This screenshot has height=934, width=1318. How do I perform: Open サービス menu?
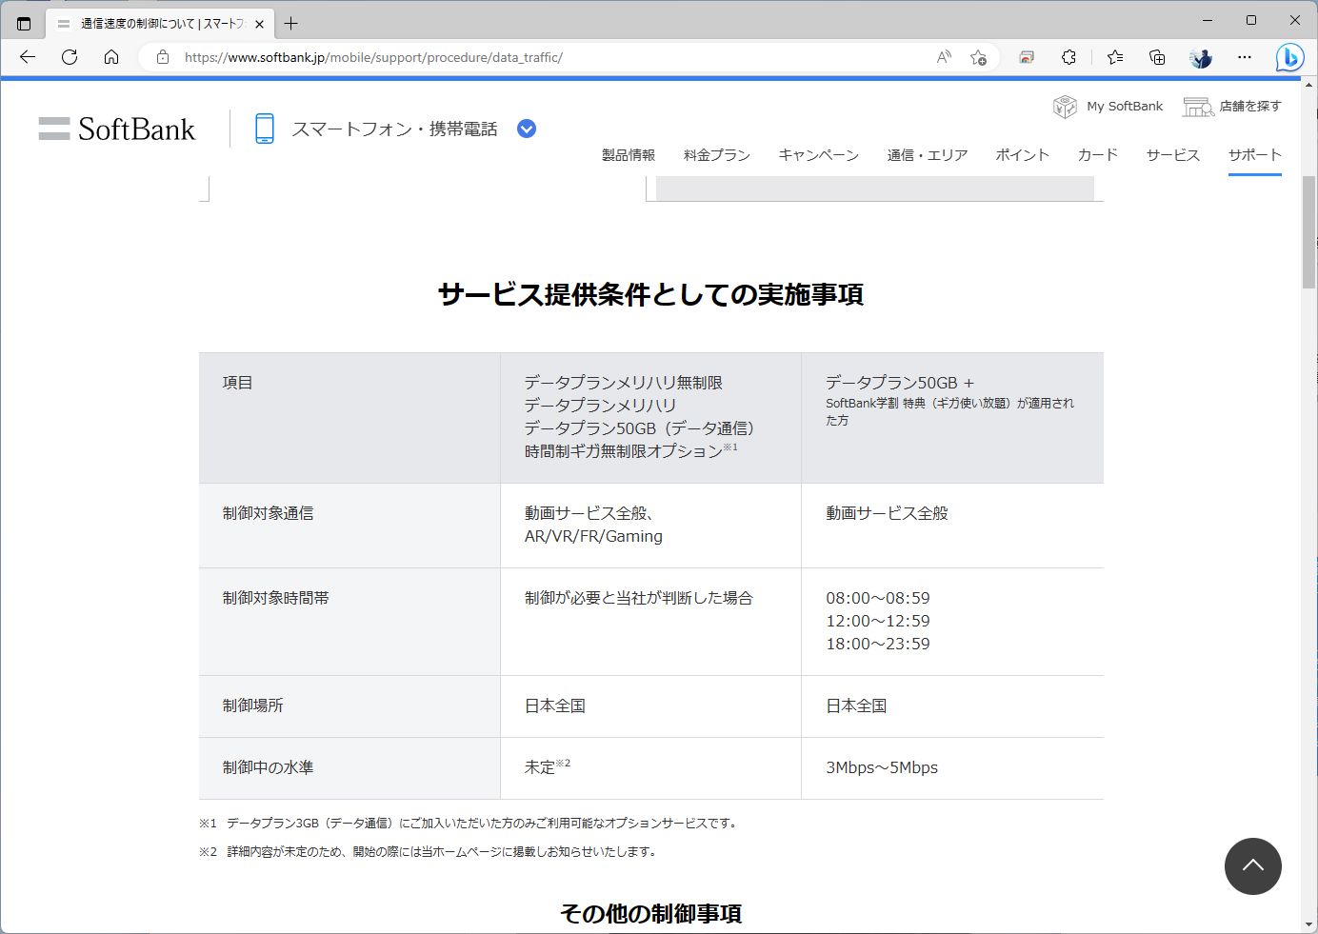(1173, 155)
